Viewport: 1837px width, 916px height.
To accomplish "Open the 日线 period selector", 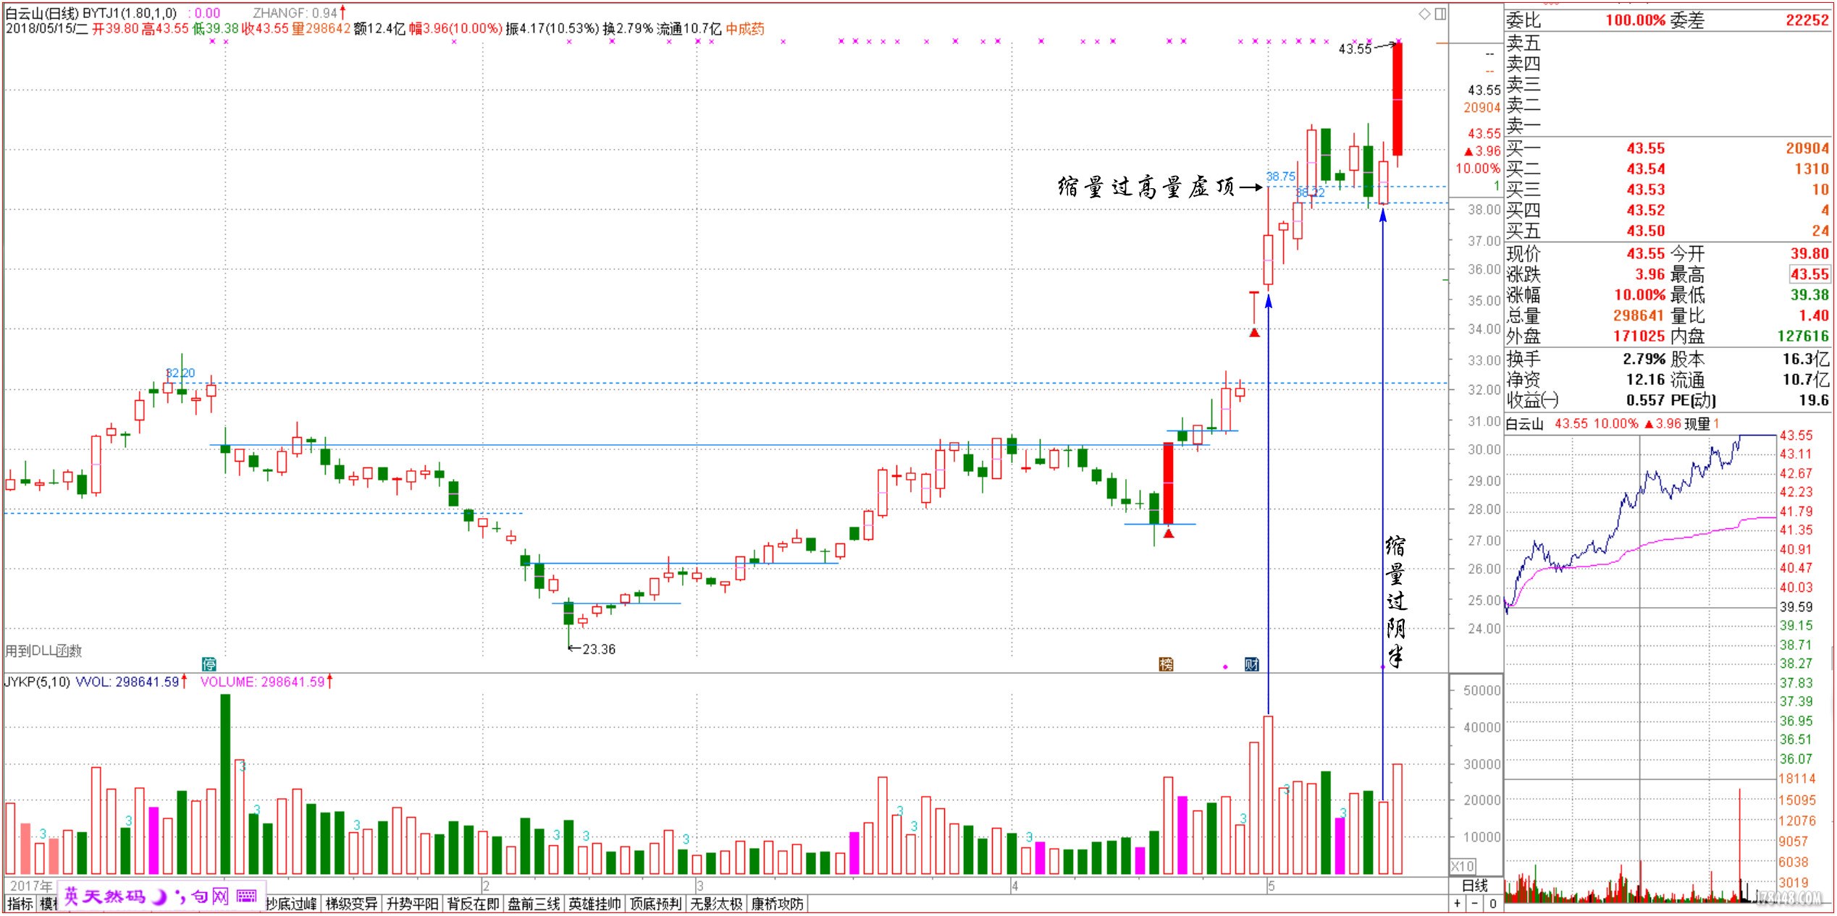I will 1475,886.
